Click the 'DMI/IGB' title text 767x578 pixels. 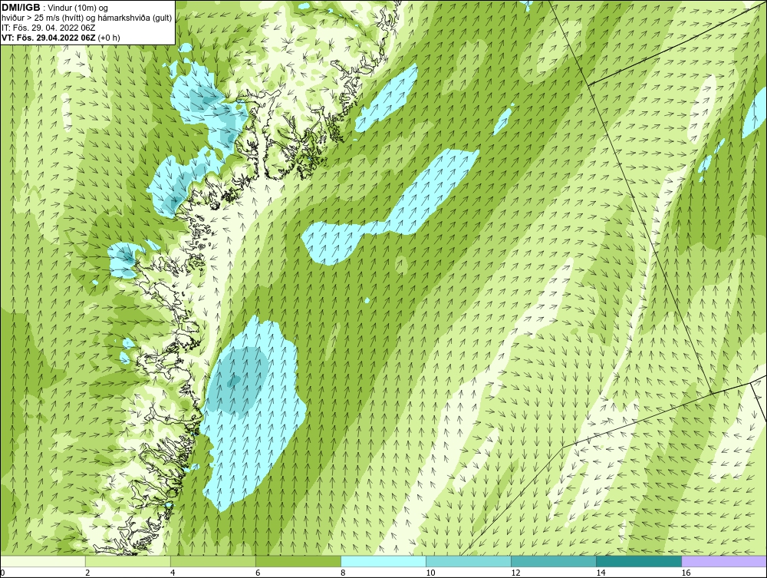tap(21, 8)
